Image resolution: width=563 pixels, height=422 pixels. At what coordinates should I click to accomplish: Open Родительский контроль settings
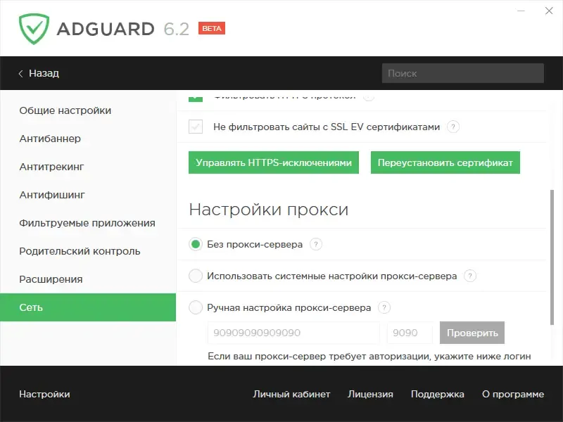coord(80,251)
